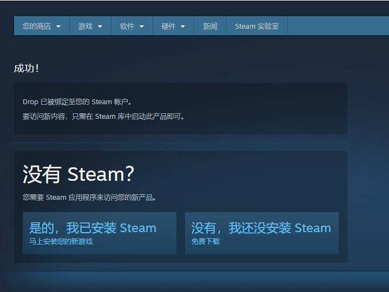This screenshot has height=292, width=389.
Task: Click the 免费下载 free download link
Action: click(x=206, y=241)
